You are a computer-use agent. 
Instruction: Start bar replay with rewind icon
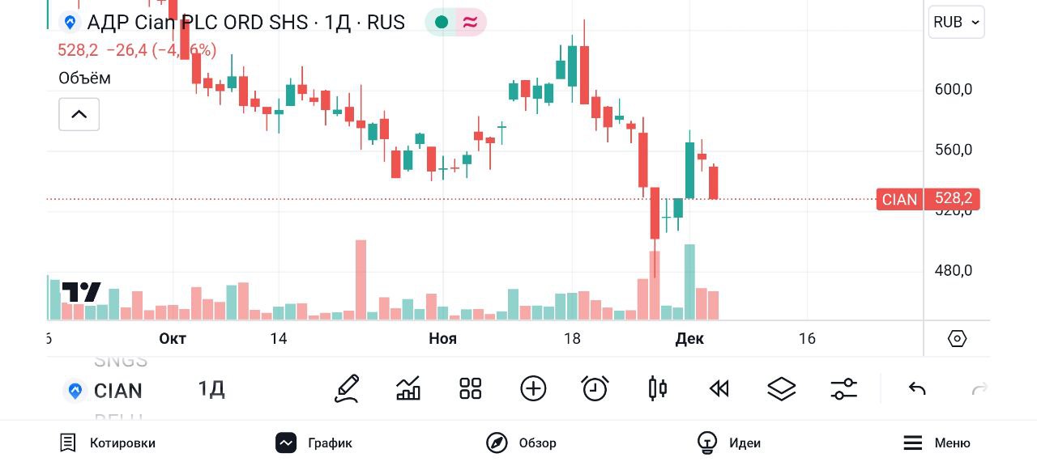pos(719,389)
